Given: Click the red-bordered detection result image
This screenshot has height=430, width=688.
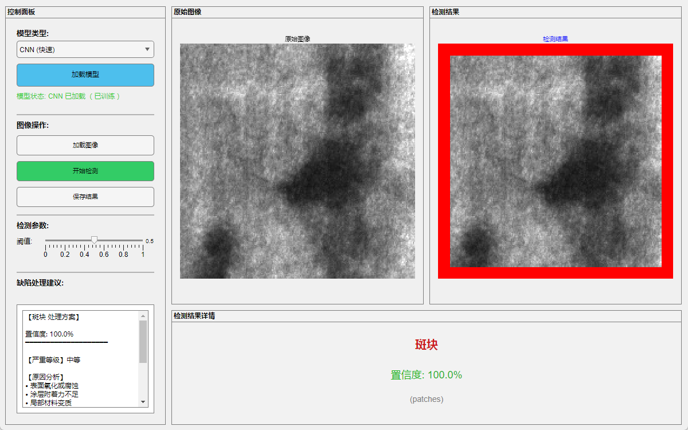Looking at the screenshot, I should coord(555,161).
